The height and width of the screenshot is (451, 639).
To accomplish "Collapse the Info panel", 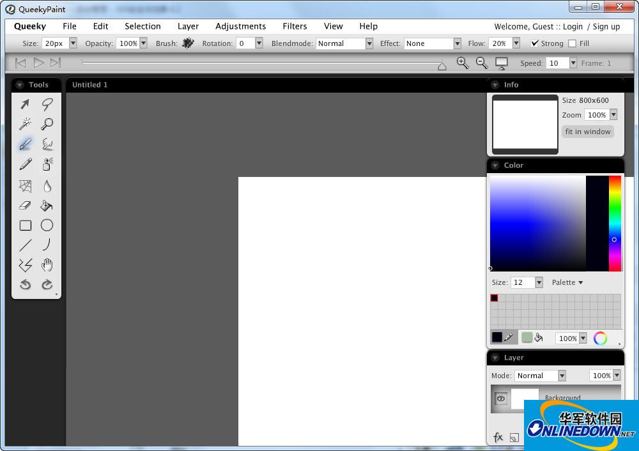I will click(495, 85).
